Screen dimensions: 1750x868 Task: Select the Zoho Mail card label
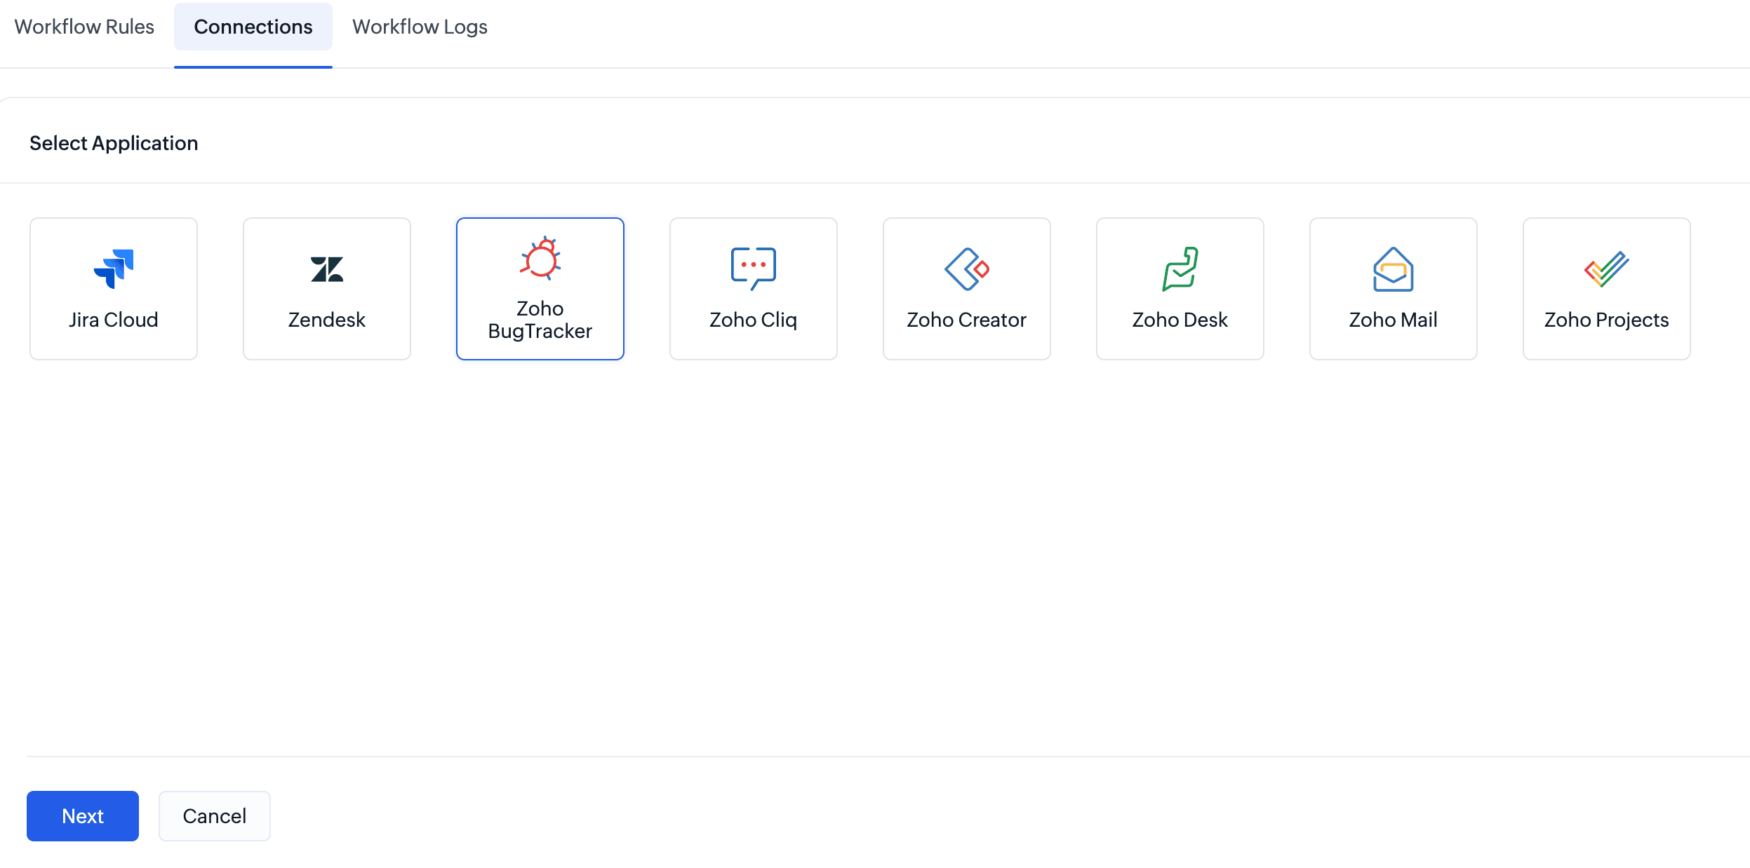(1393, 320)
